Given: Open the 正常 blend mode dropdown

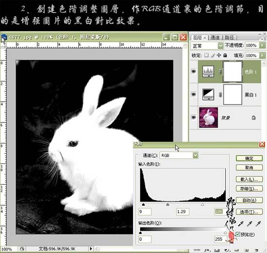Looking at the screenshot, I should [220, 45].
